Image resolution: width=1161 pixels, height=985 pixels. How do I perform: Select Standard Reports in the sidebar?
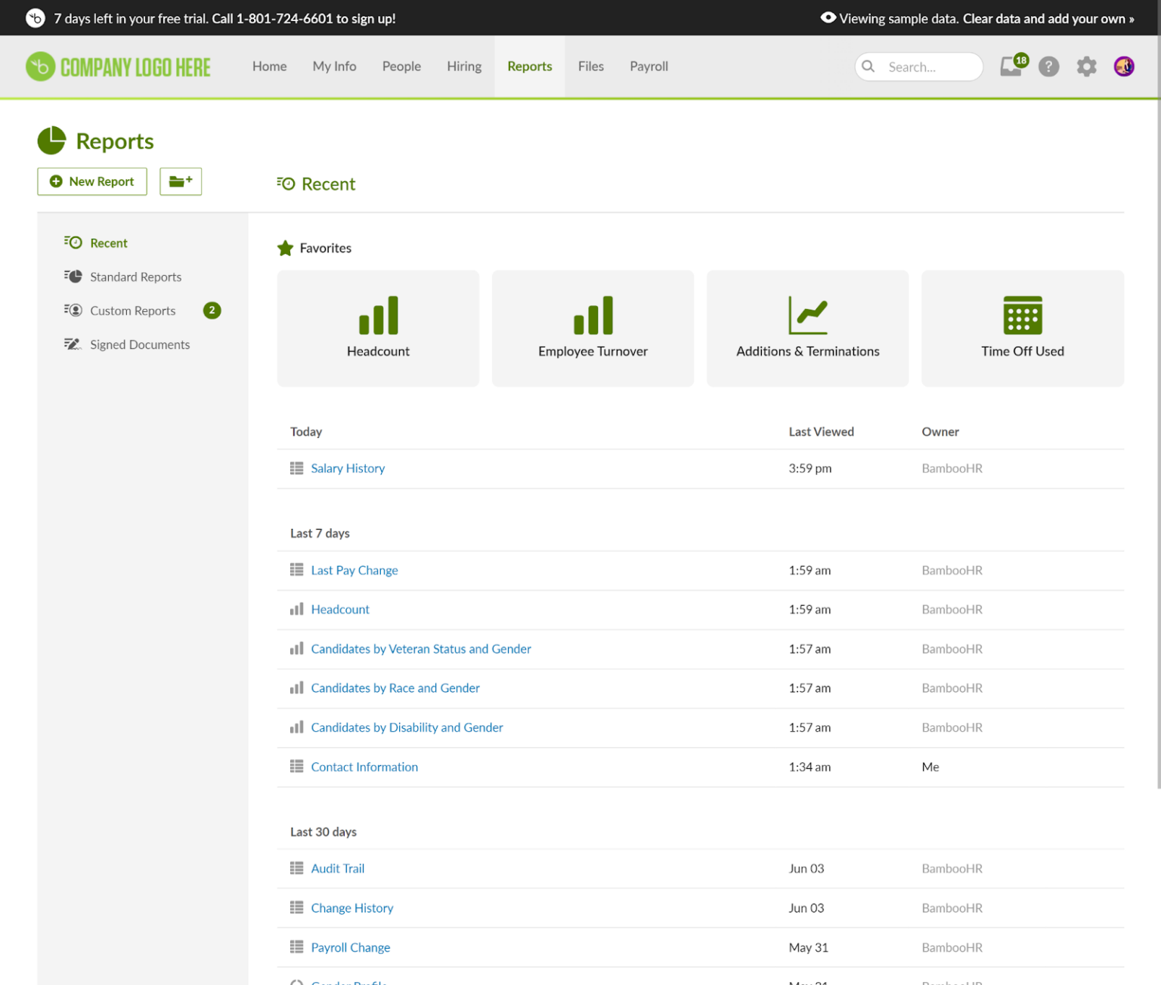[135, 276]
